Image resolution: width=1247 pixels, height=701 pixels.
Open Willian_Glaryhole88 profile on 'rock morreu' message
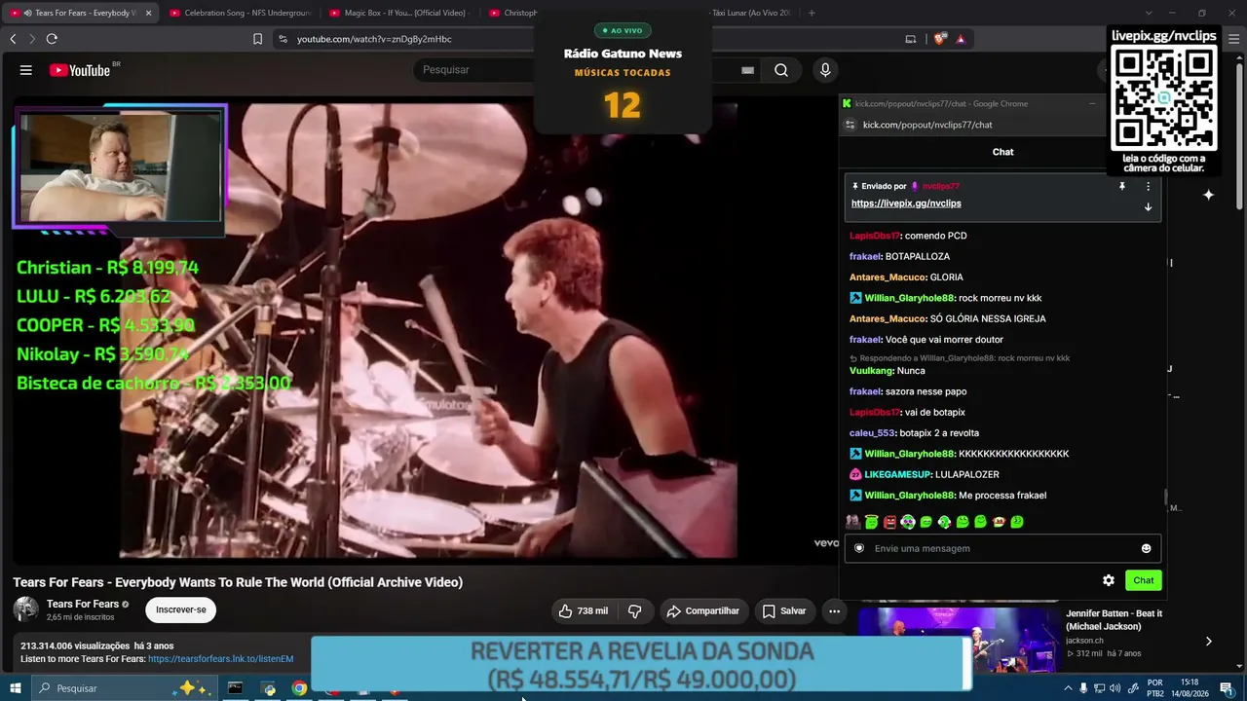click(x=910, y=298)
